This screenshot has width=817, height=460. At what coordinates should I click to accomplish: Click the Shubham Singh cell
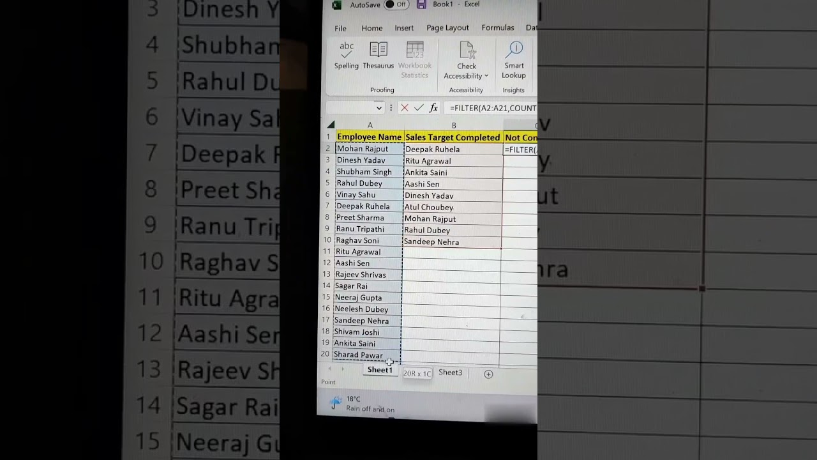point(369,172)
